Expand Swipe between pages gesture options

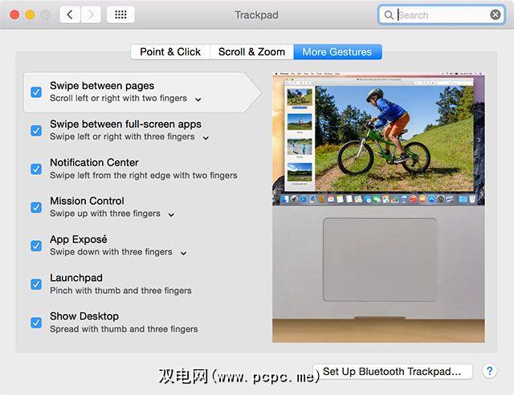[198, 100]
